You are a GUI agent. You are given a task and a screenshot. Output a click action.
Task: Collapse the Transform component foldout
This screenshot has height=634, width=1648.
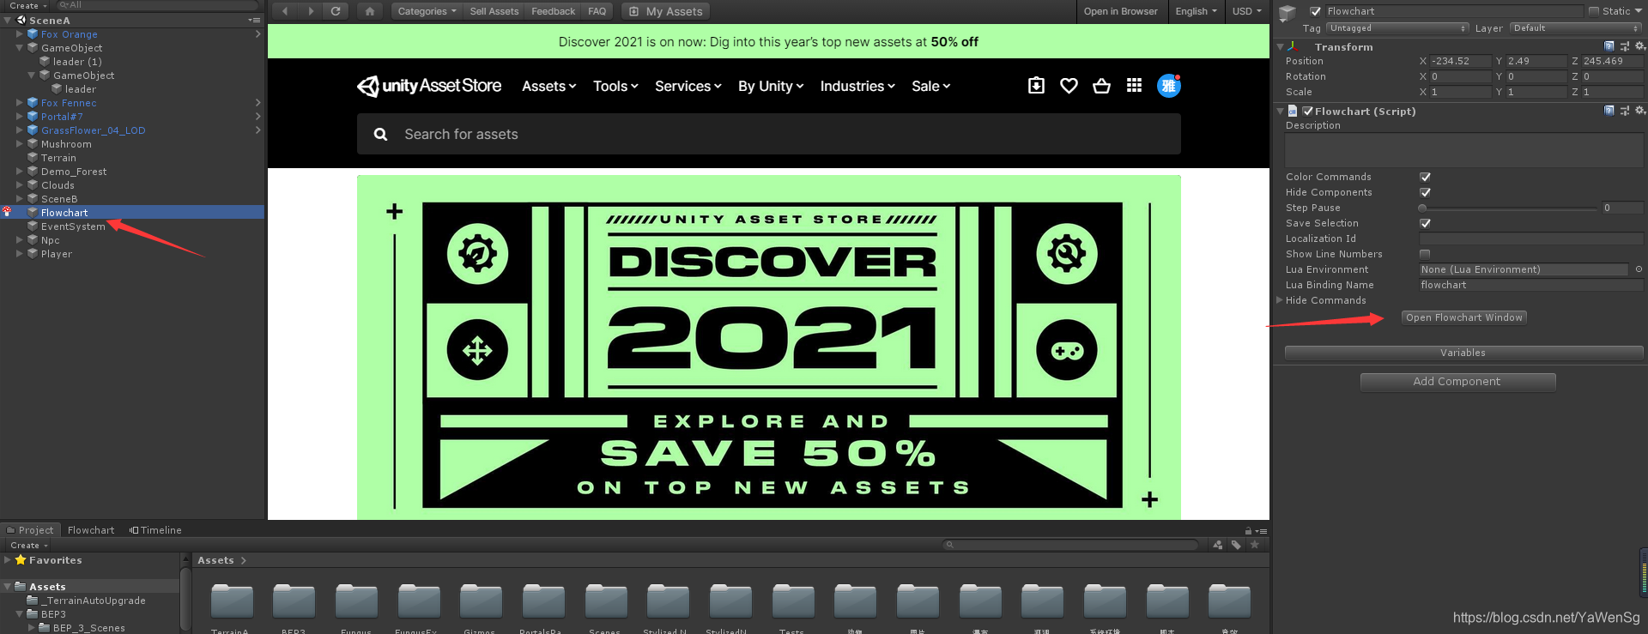coord(1280,46)
